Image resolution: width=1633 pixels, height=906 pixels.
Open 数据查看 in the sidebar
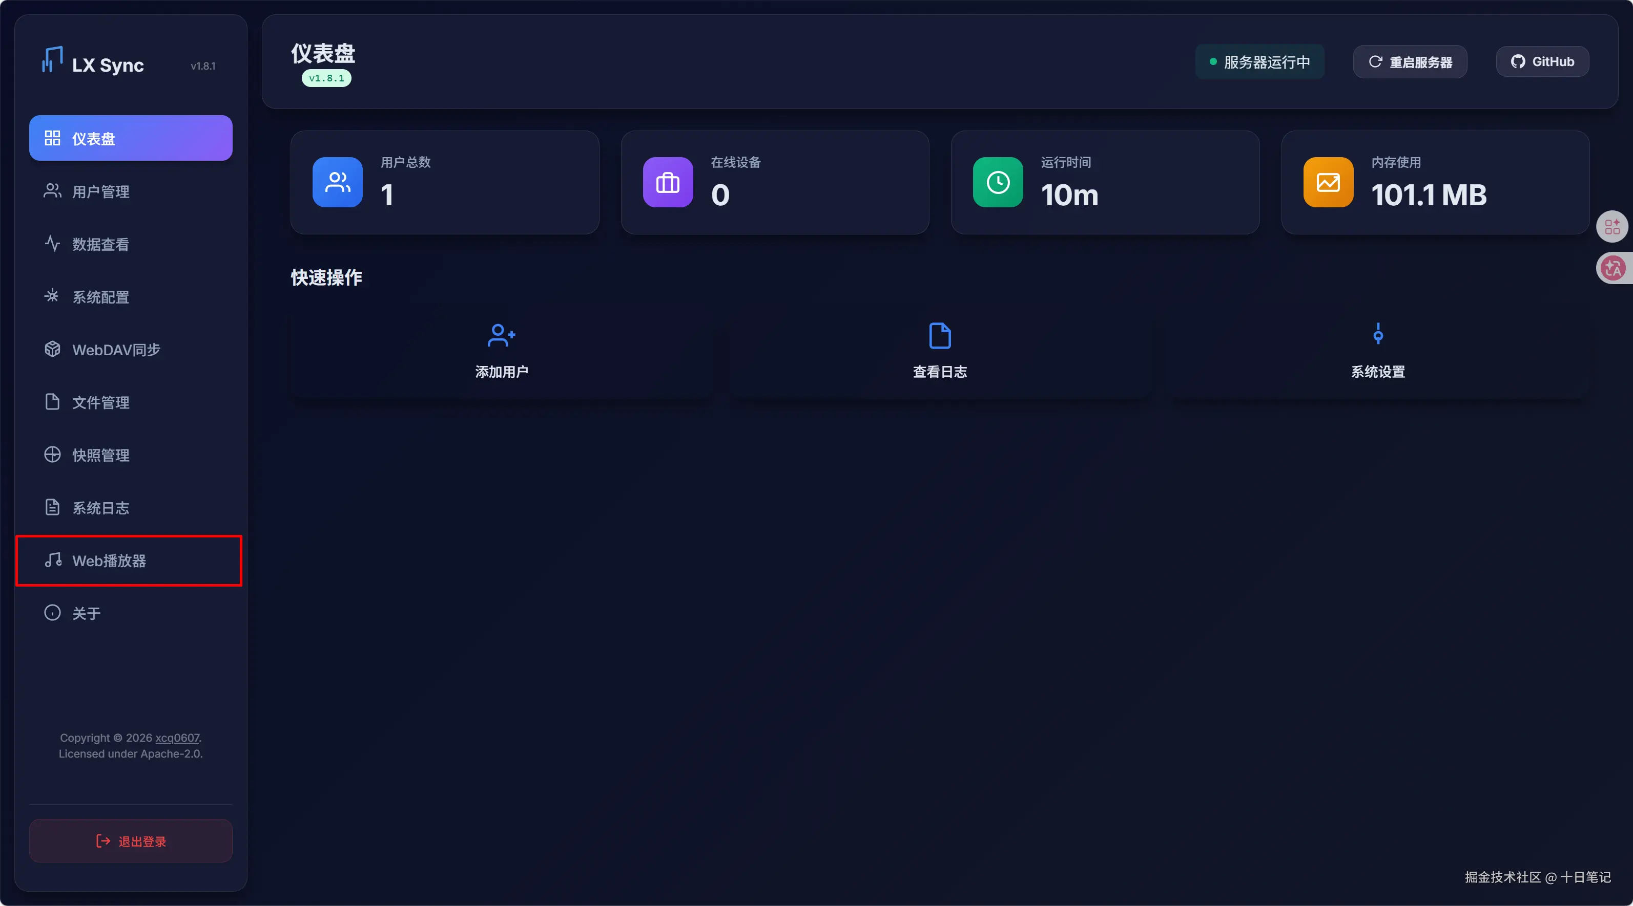[x=131, y=244]
